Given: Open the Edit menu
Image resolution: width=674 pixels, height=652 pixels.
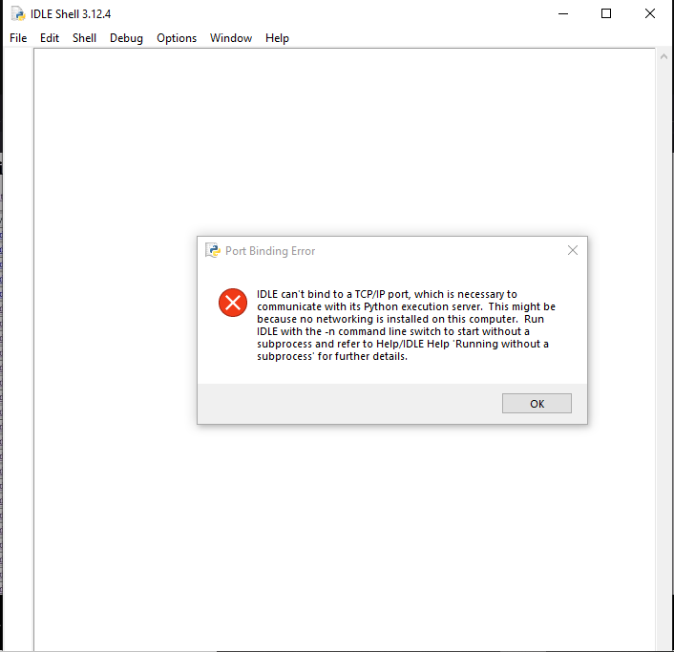Looking at the screenshot, I should tap(50, 38).
